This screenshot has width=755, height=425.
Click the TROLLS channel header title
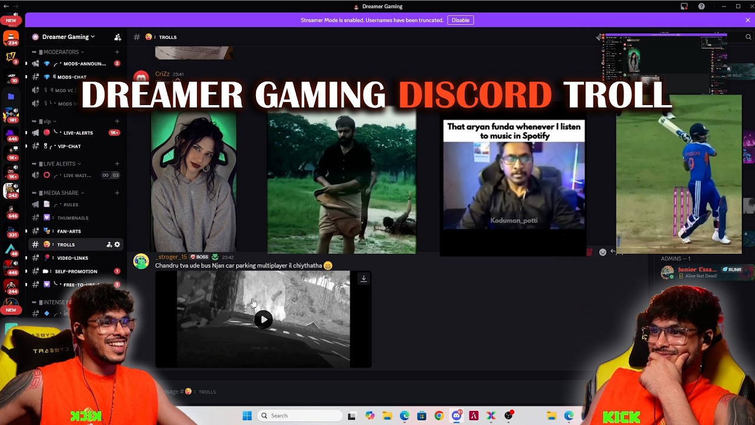pos(168,37)
